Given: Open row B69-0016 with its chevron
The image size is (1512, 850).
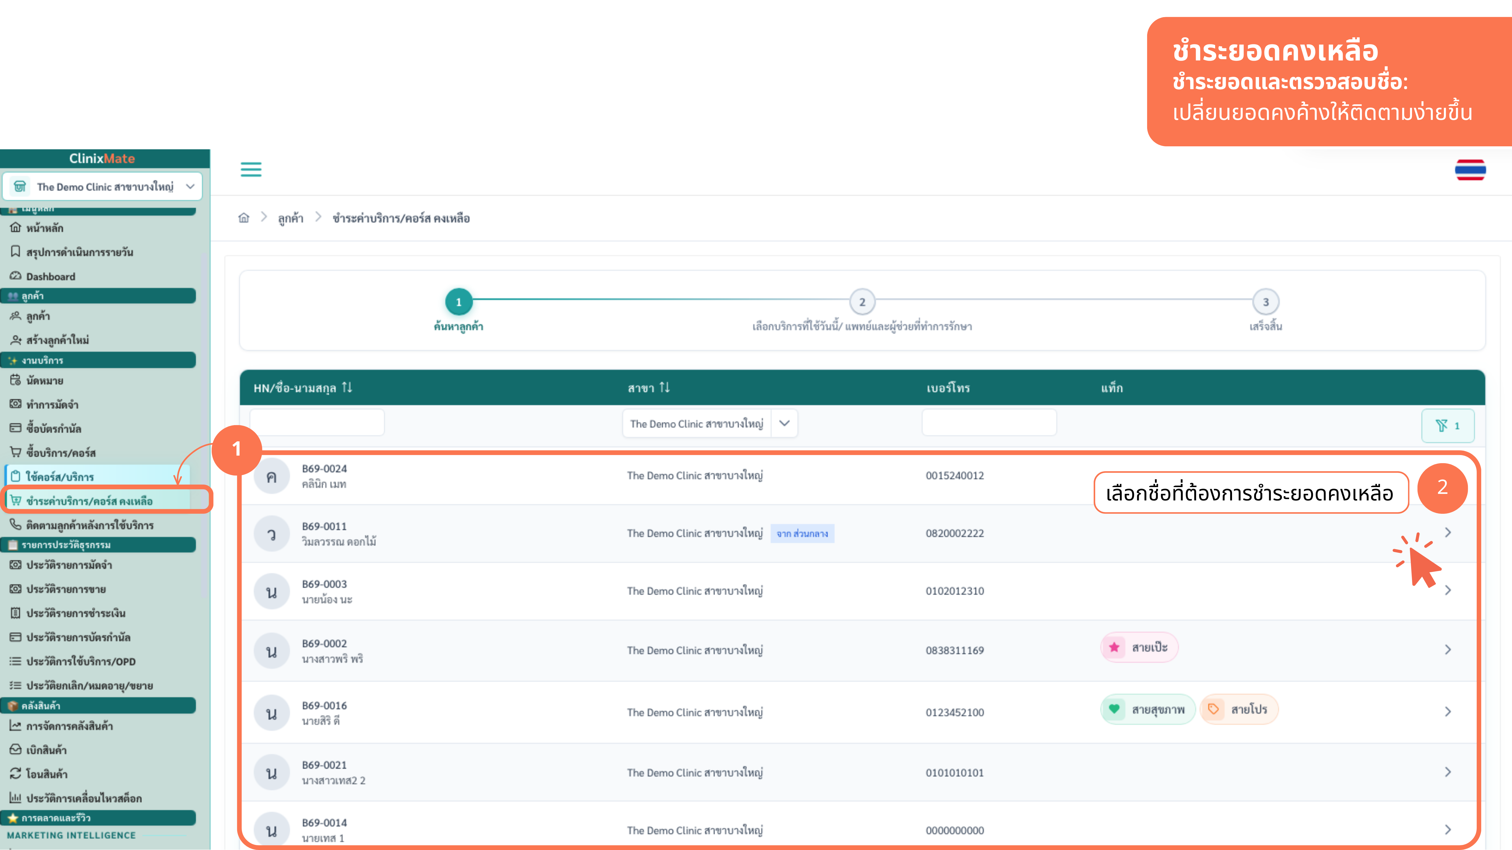Looking at the screenshot, I should click(1447, 711).
